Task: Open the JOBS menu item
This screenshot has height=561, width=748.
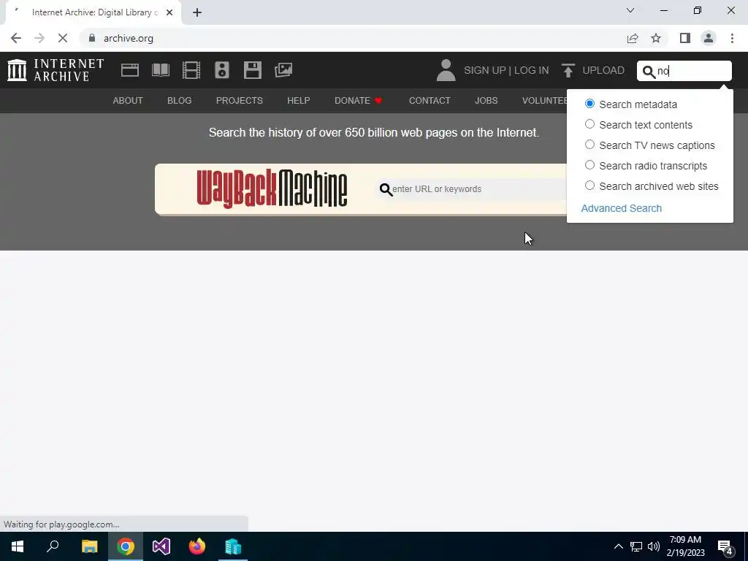Action: click(x=486, y=101)
